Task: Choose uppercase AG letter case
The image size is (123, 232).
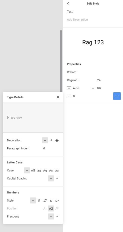Action: (33, 170)
